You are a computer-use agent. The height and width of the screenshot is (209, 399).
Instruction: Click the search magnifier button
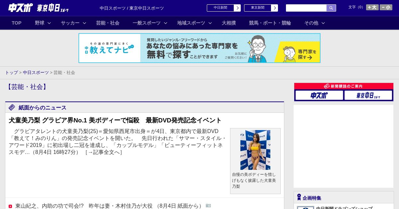point(331,8)
